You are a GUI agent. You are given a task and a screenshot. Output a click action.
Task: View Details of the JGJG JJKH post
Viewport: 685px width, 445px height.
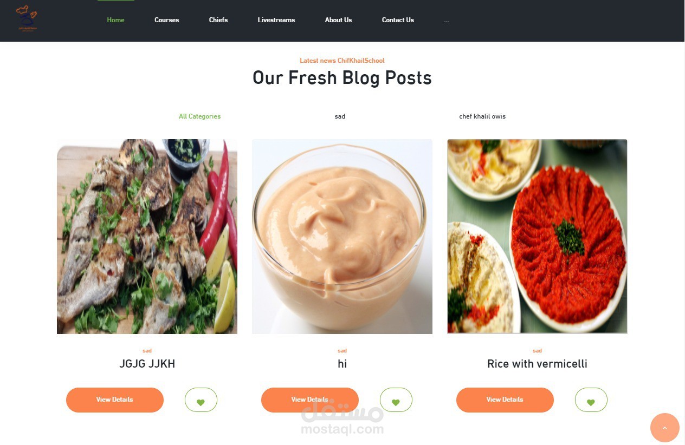click(115, 400)
